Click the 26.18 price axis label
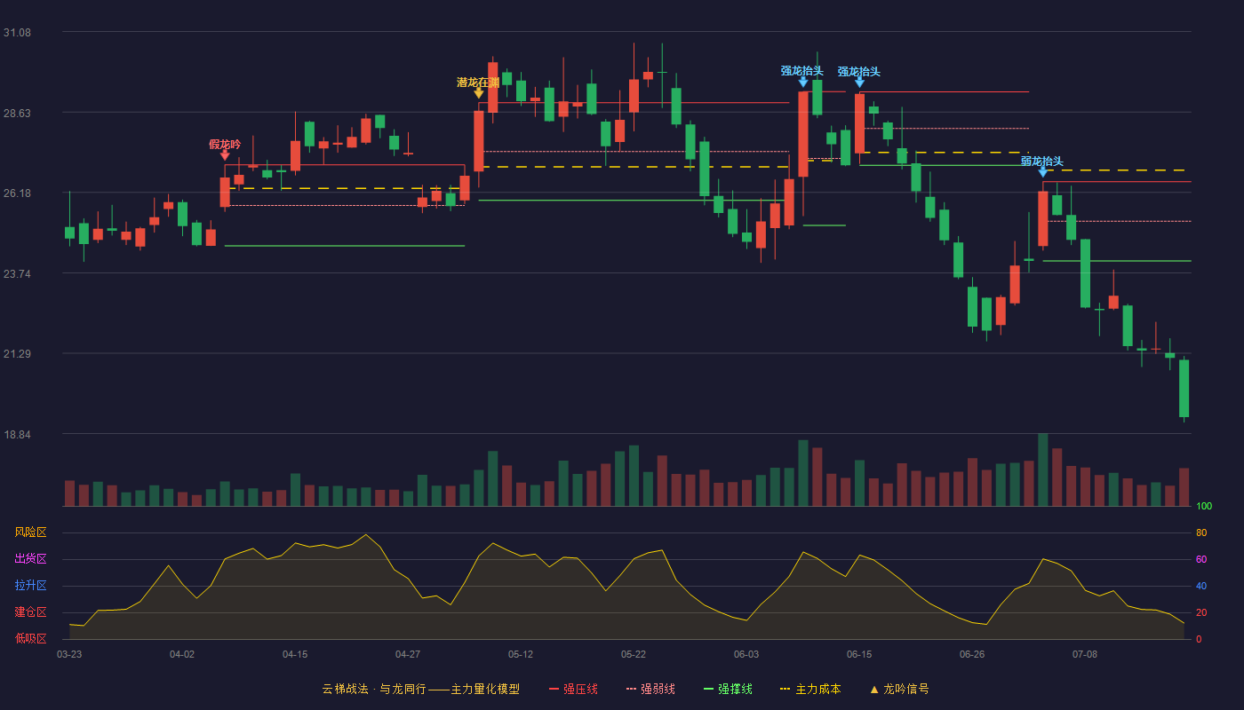This screenshot has width=1244, height=710. [17, 193]
